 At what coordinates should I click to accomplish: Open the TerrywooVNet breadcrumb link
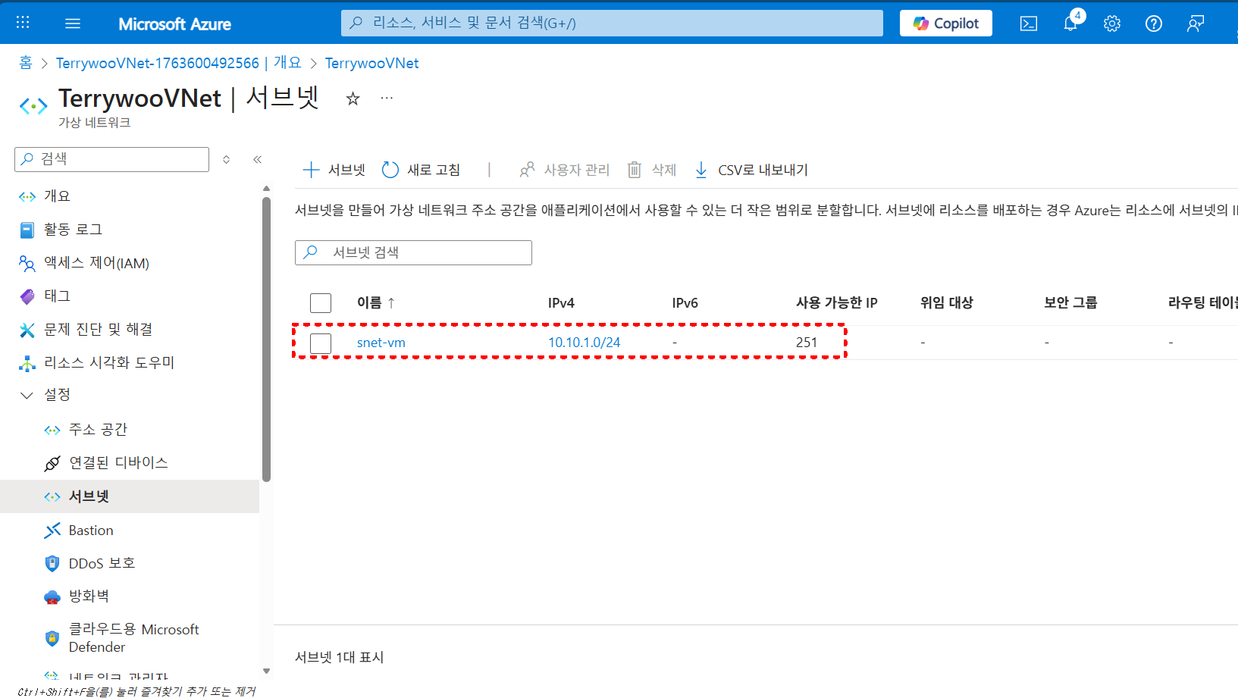371,63
